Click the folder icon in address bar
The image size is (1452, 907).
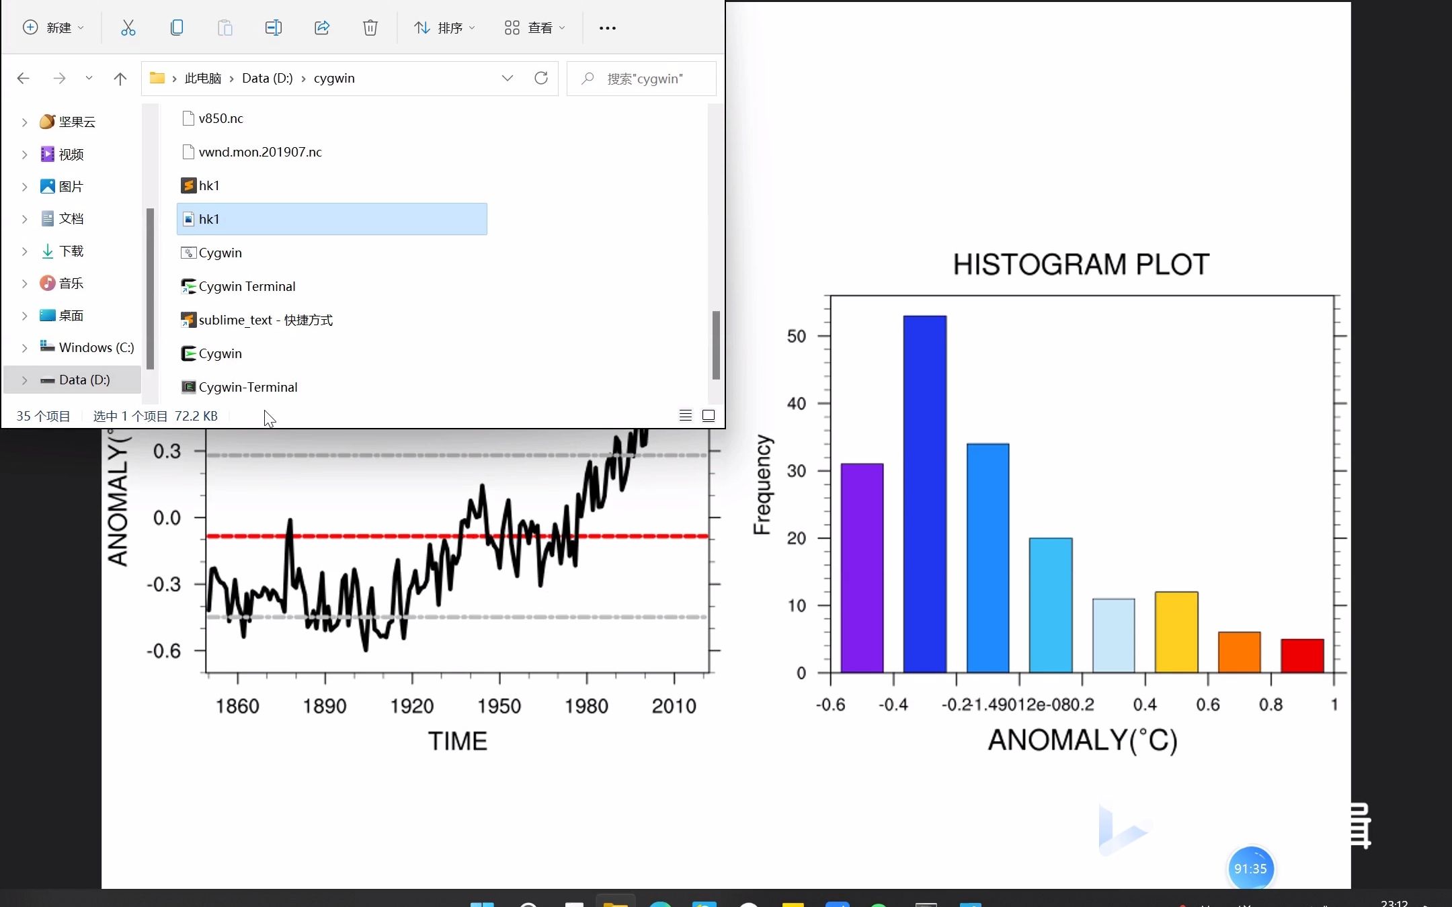pos(157,78)
